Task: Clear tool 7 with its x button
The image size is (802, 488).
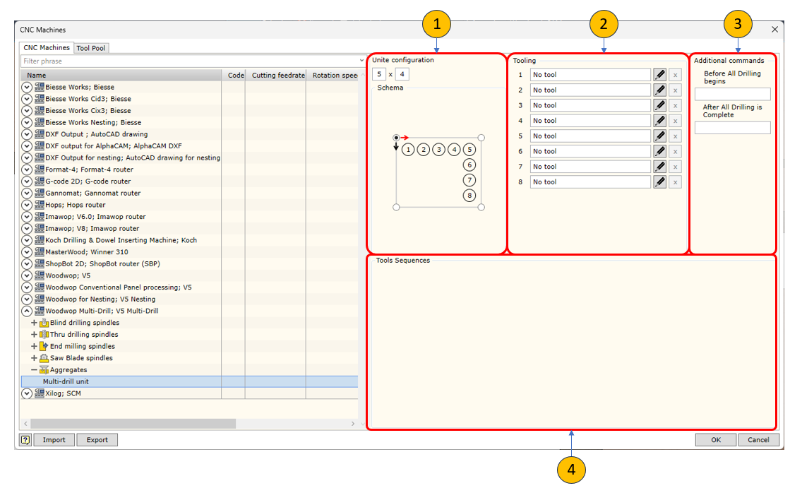Action: click(x=675, y=167)
